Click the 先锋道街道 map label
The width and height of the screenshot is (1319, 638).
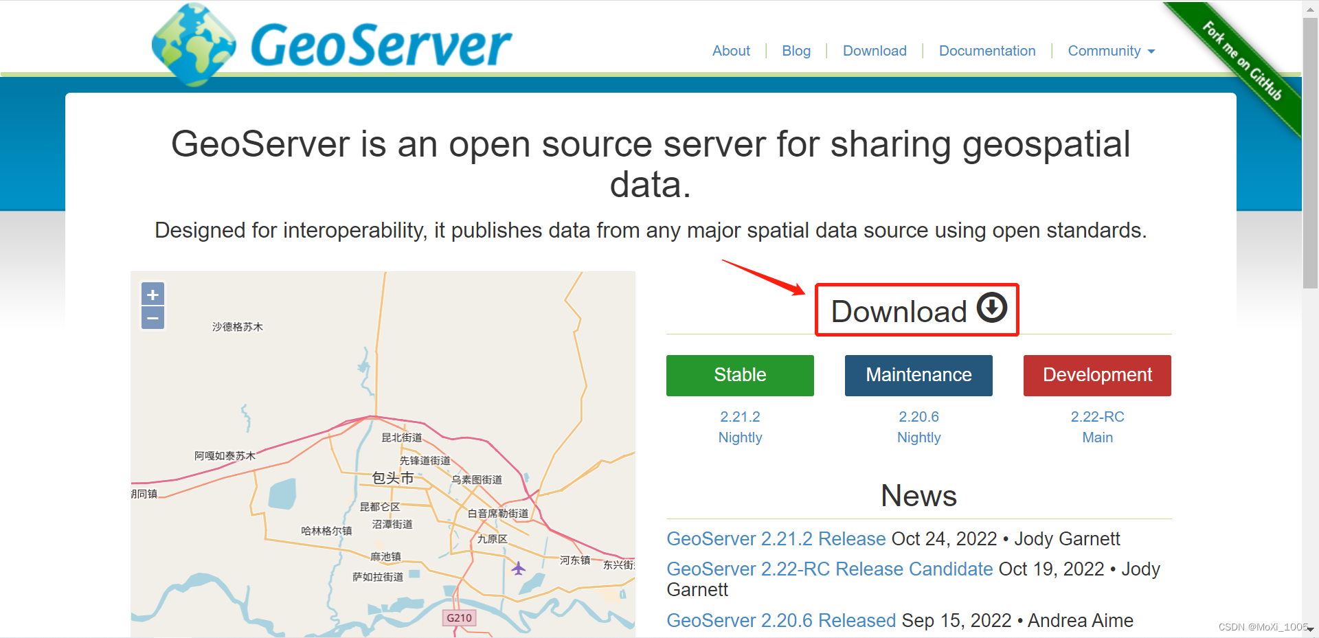[x=425, y=461]
